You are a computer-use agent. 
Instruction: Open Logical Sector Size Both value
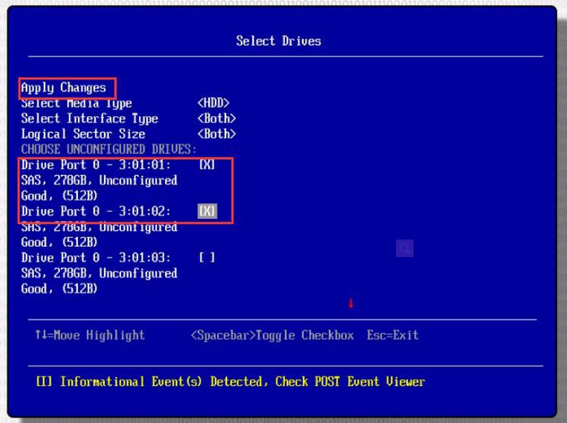tap(217, 135)
